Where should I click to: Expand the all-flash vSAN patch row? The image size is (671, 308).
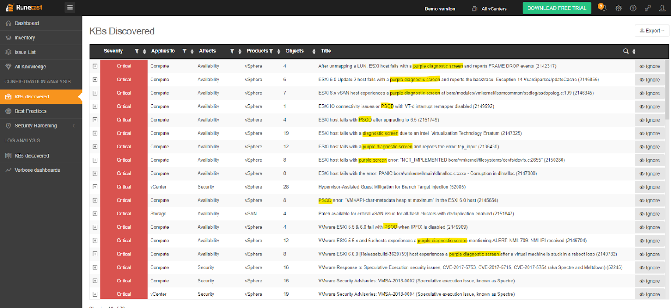point(95,214)
